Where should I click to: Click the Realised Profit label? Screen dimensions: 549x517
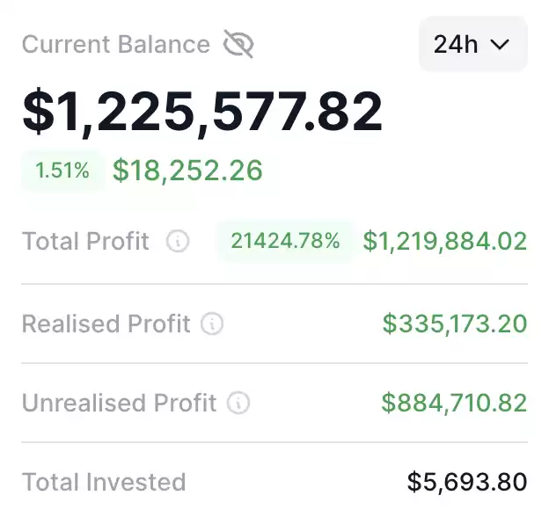106,324
